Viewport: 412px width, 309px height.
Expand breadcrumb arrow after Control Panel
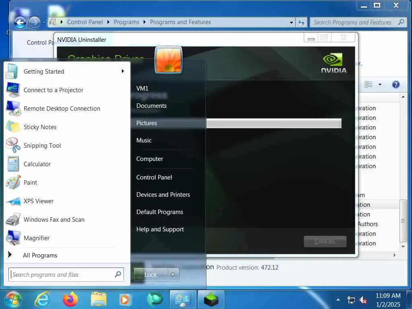(x=108, y=22)
